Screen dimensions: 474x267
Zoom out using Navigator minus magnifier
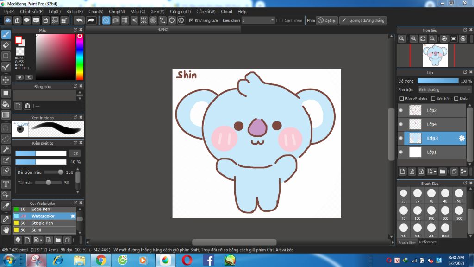coord(432,39)
